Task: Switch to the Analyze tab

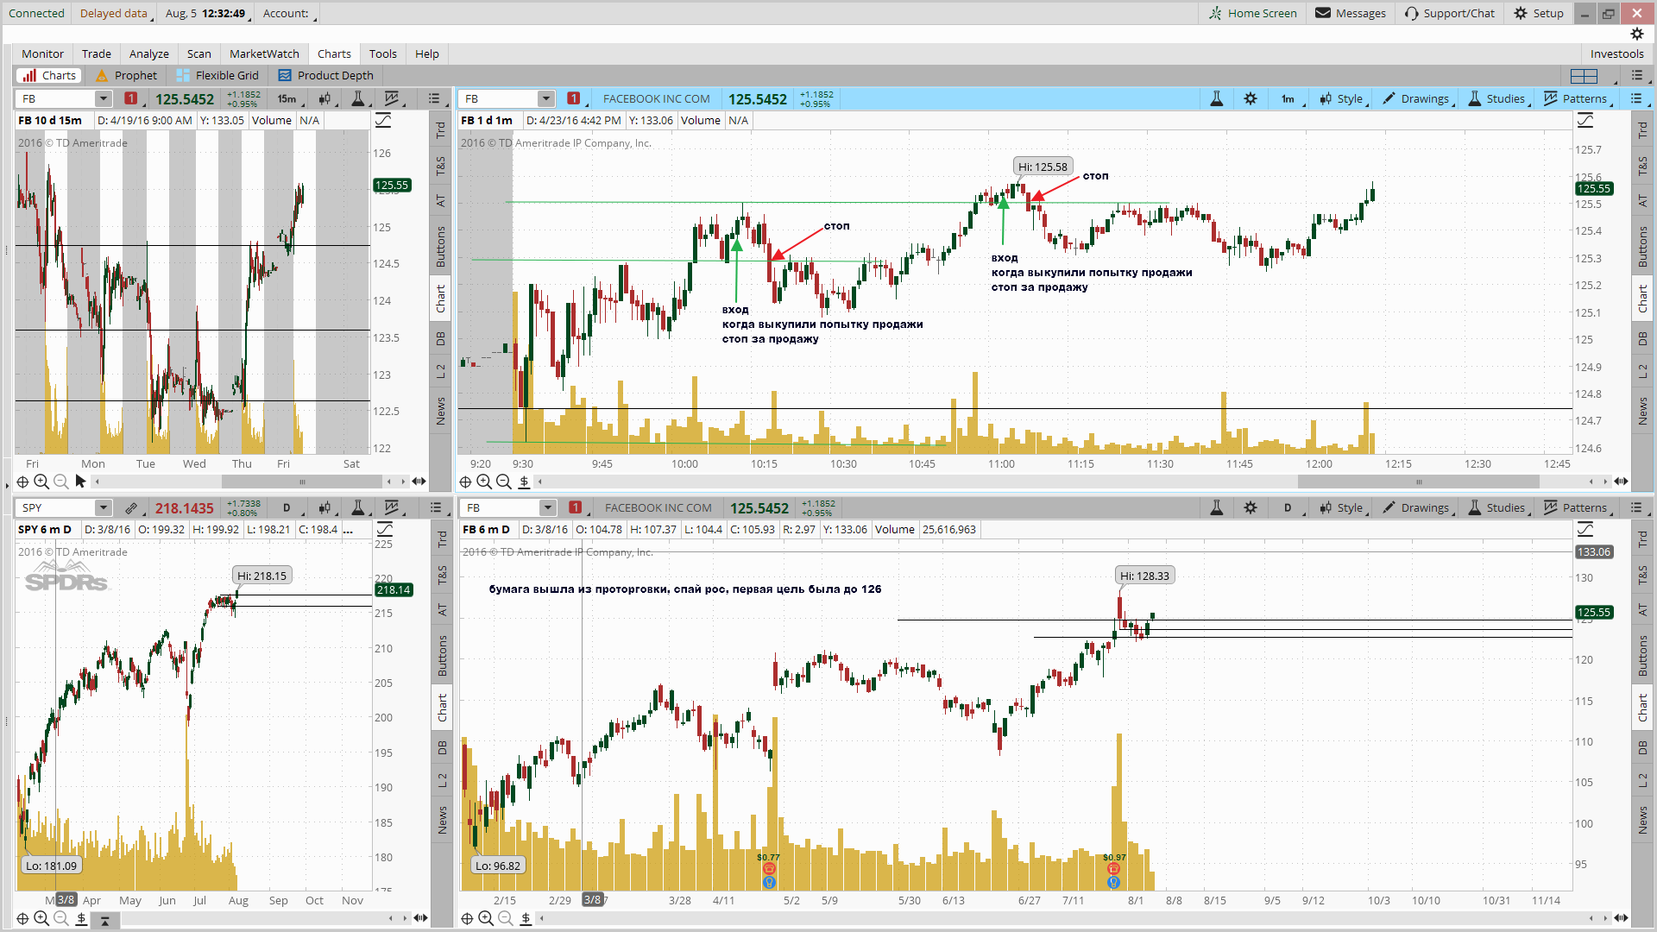Action: (149, 54)
